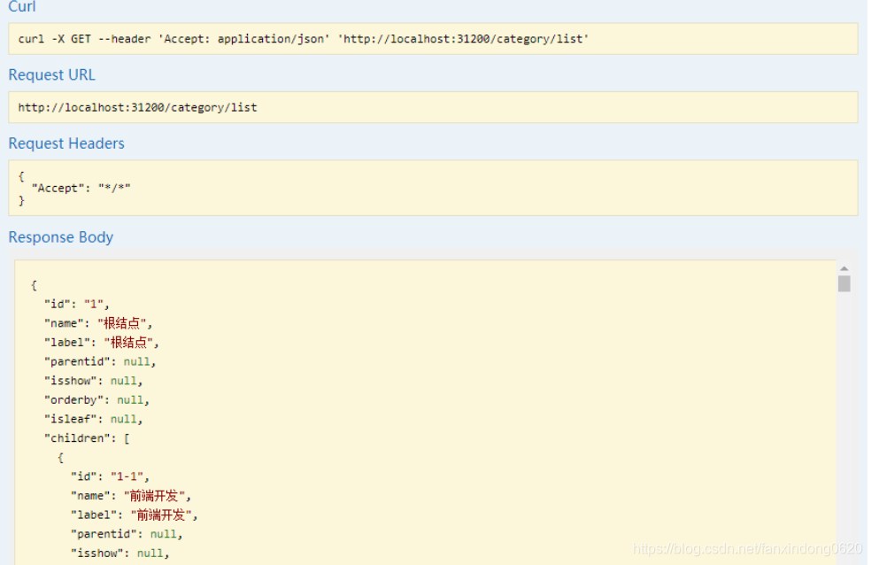
Task: Click the "label": "前端开发" line
Action: click(134, 515)
